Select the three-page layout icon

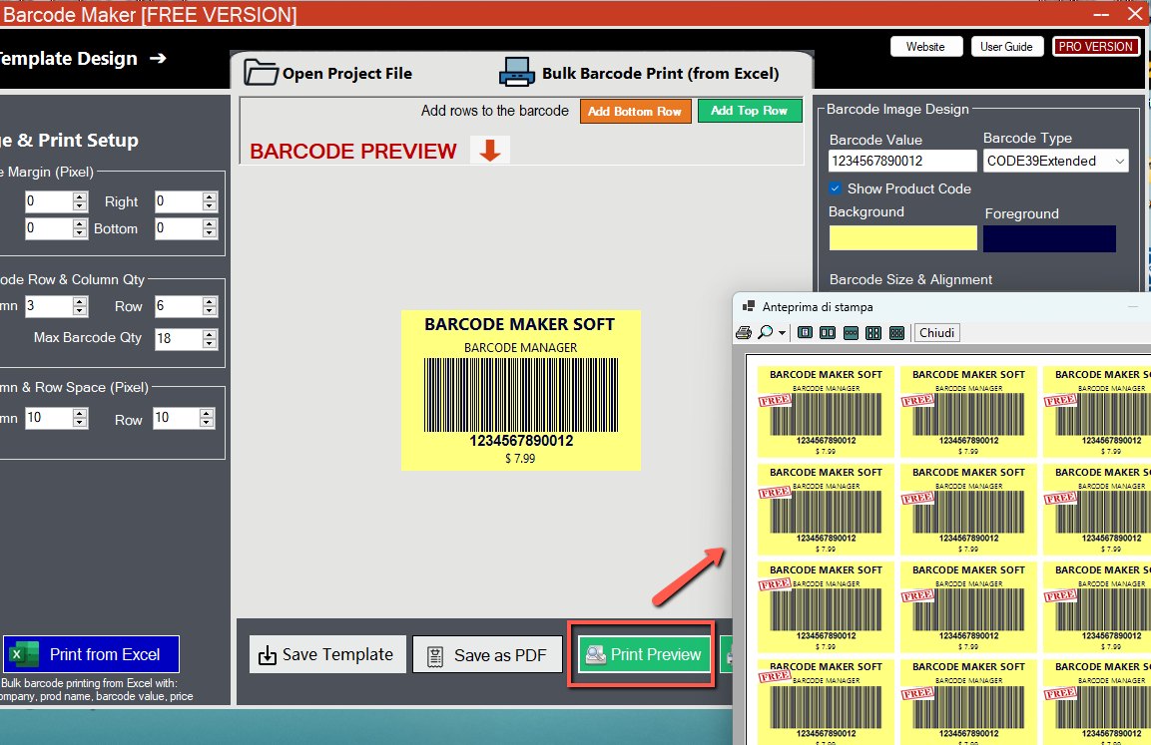pyautogui.click(x=851, y=333)
